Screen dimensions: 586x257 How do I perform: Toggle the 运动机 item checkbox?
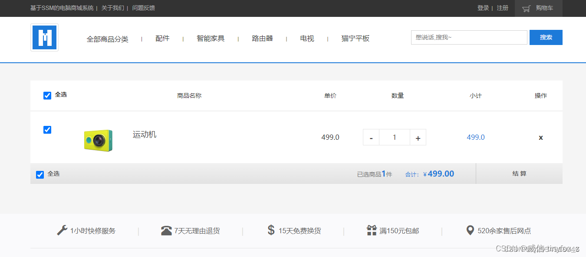[x=47, y=129]
